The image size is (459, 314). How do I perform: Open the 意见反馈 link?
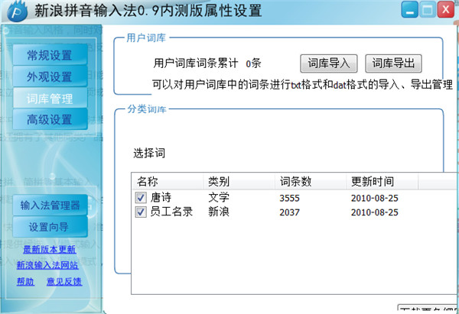click(x=63, y=281)
